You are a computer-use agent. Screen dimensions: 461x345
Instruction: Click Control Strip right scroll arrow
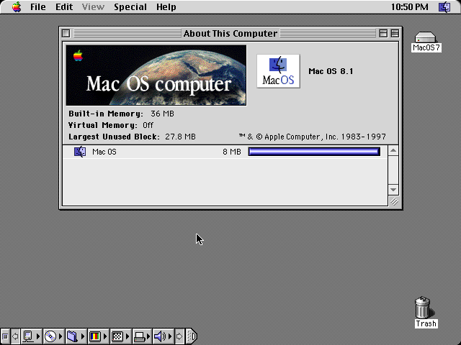click(179, 336)
